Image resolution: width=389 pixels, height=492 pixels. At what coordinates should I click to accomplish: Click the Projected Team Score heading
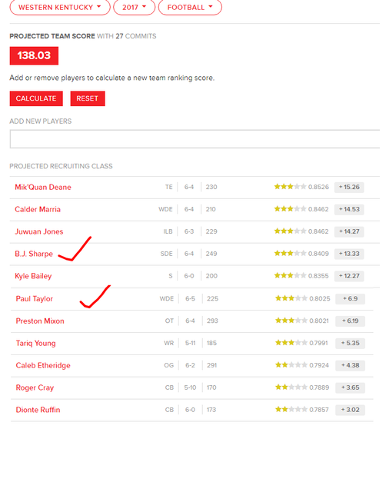pyautogui.click(x=52, y=36)
